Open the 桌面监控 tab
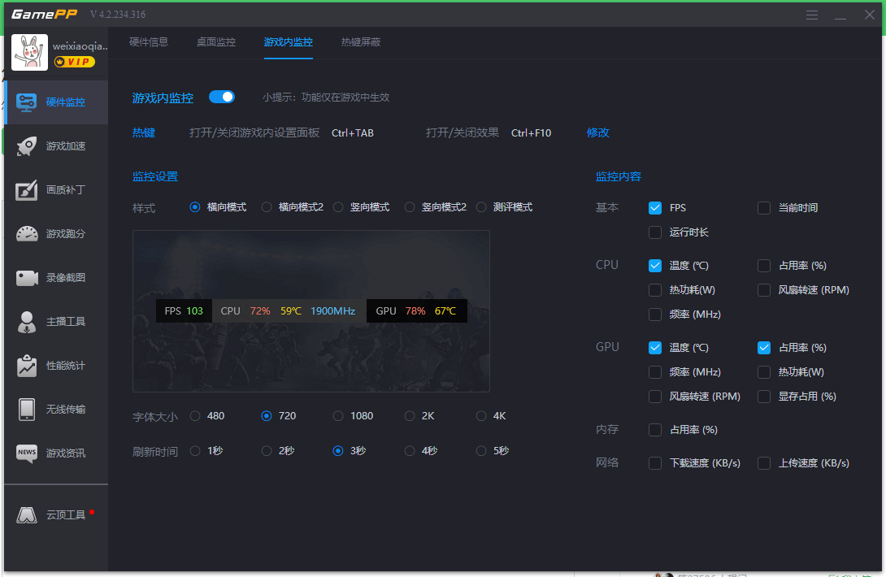The height and width of the screenshot is (577, 886). (216, 42)
